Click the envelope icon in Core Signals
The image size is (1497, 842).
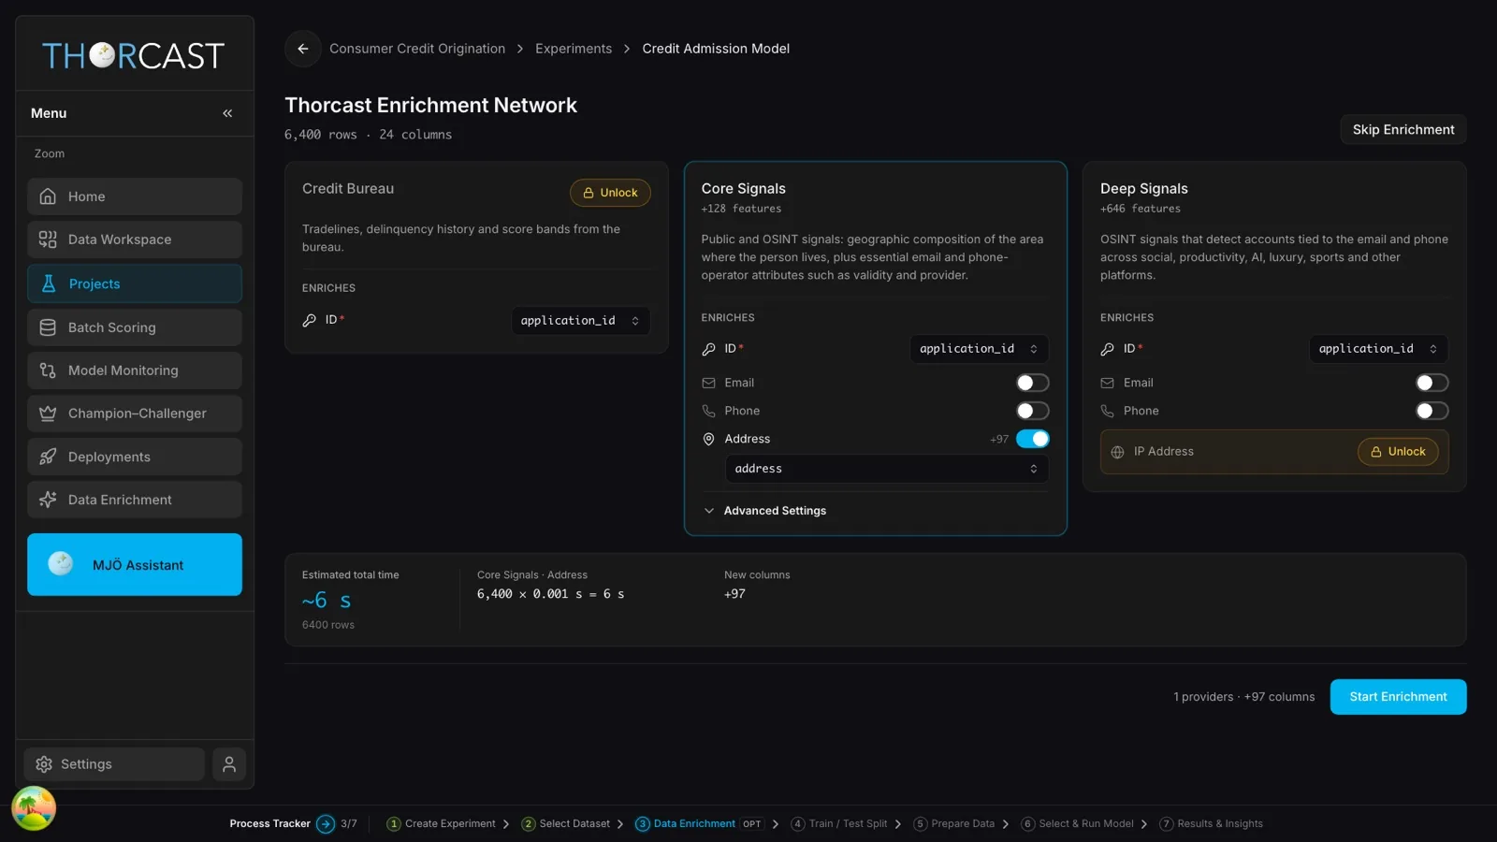pyautogui.click(x=708, y=383)
